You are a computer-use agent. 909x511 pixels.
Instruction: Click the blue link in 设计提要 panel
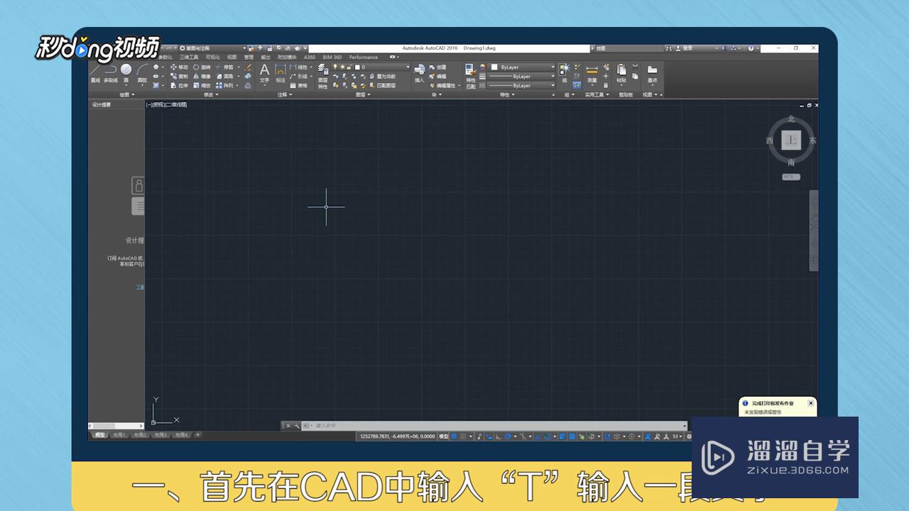140,287
